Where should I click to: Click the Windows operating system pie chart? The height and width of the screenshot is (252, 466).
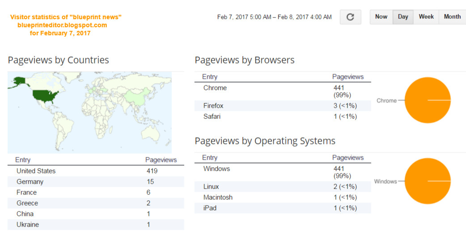[428, 181]
